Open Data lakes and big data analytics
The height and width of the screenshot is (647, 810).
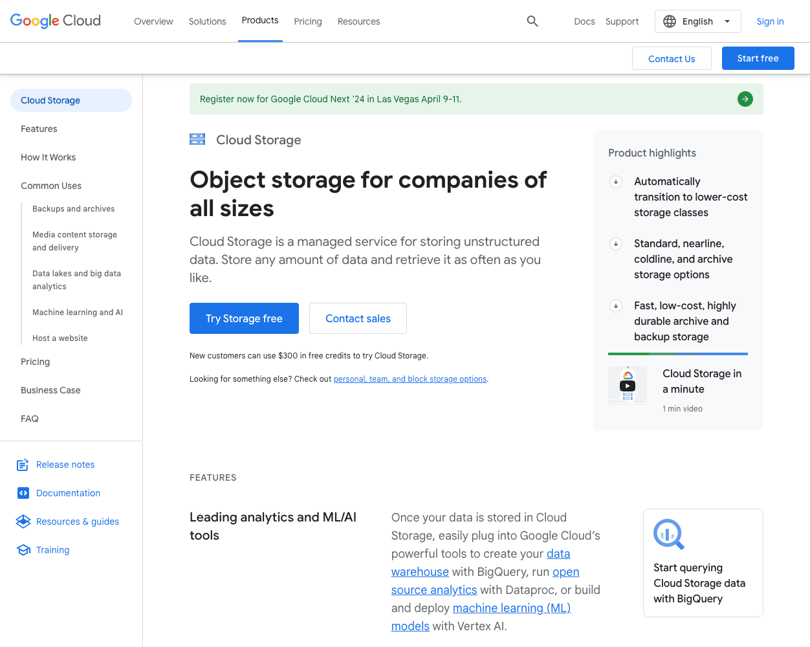[x=76, y=280]
